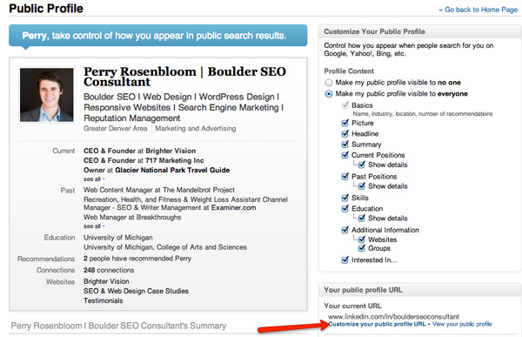This screenshot has width=522, height=337.
Task: Go back to Home Page link
Action: 478,10
